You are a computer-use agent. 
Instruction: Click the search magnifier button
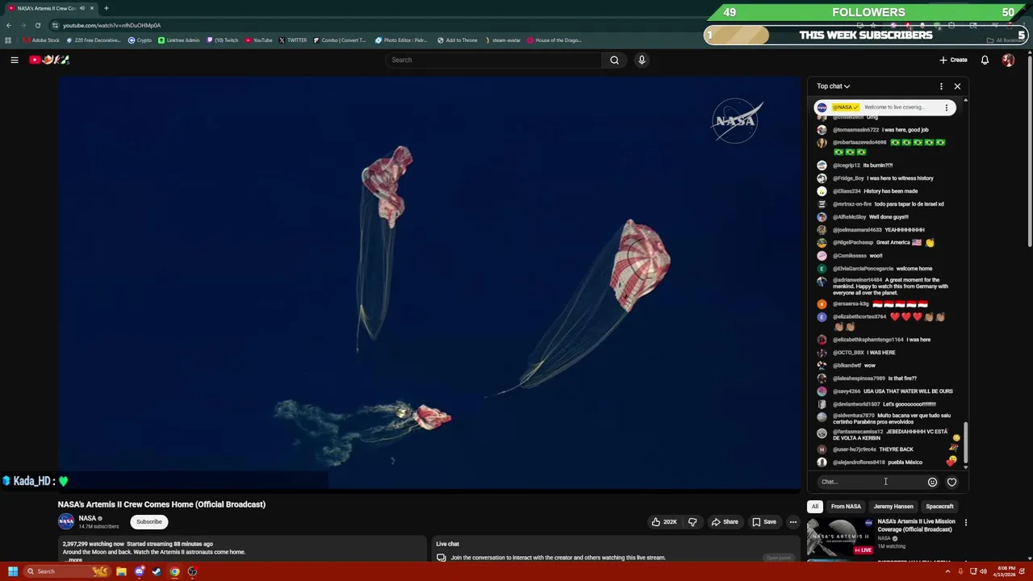coord(614,60)
